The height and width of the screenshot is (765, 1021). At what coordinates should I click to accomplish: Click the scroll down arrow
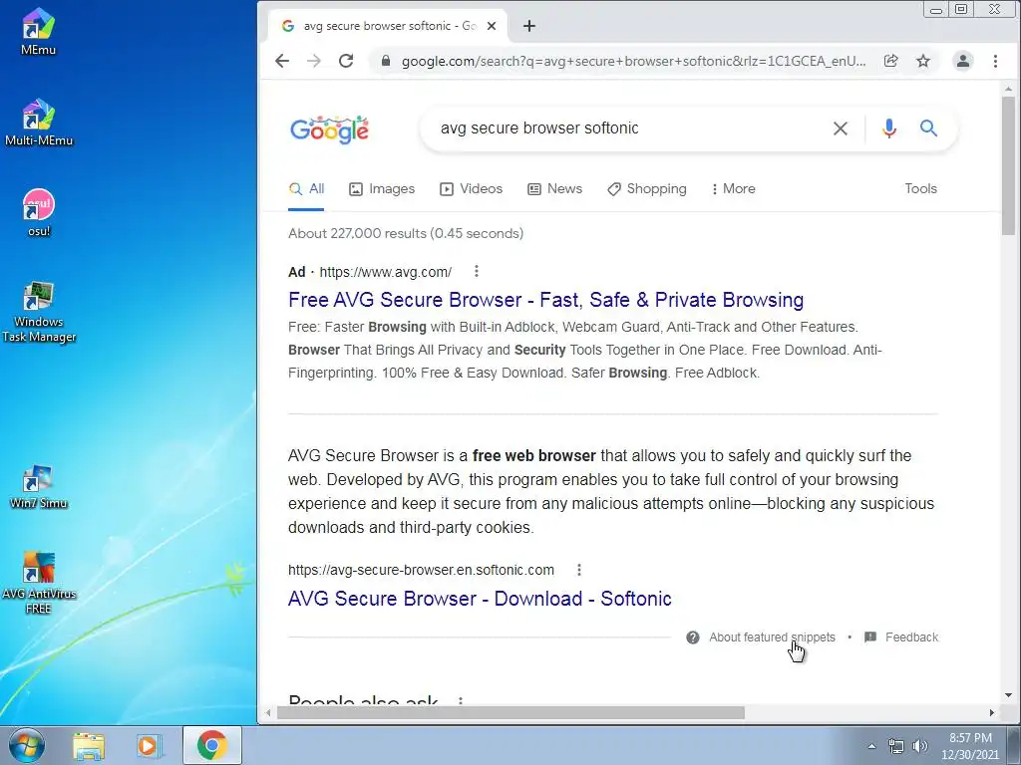coord(1008,695)
